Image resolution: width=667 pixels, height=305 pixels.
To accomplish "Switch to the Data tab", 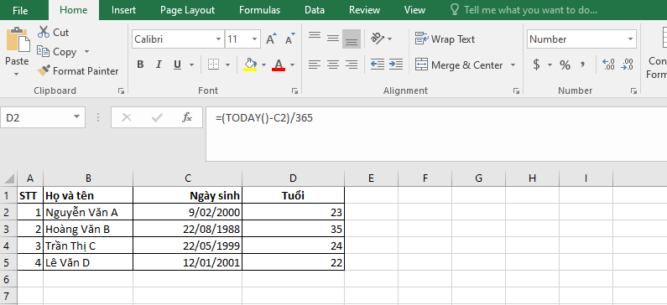I will [315, 10].
